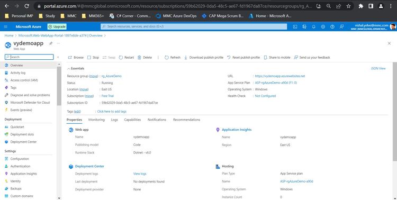The image size is (397, 200).
Task: Open the vydemoapp.azurewebsites.net URL
Action: click(x=280, y=76)
